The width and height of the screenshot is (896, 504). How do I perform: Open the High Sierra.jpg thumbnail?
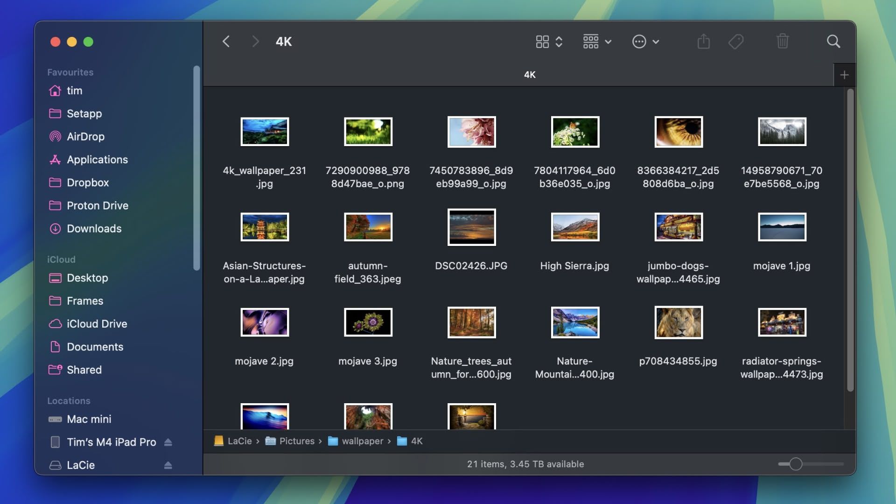574,227
